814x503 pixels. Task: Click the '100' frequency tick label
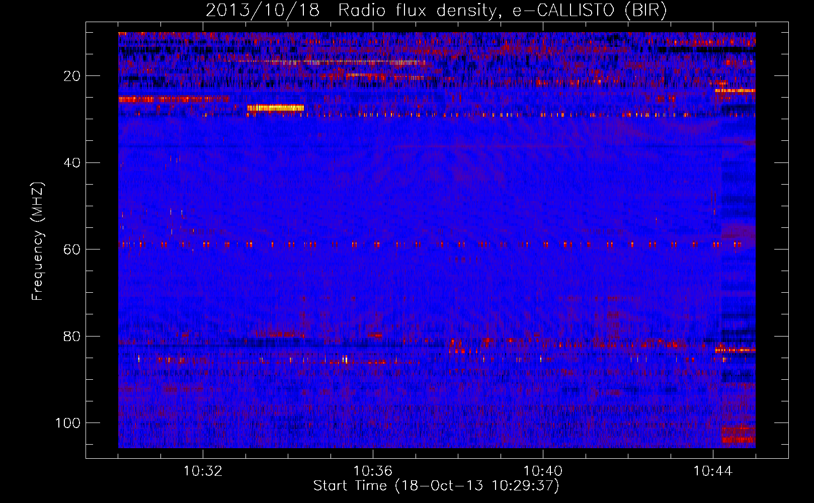[68, 423]
